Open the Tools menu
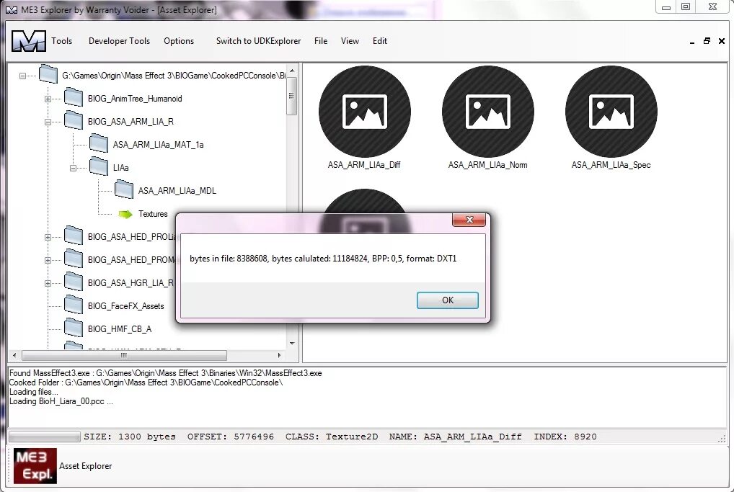The image size is (734, 492). coord(62,41)
